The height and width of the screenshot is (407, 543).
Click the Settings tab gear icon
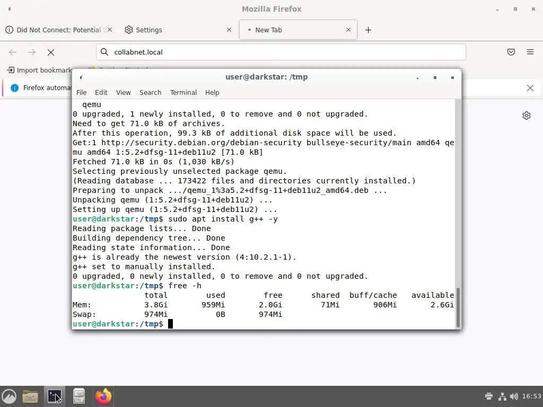[129, 30]
